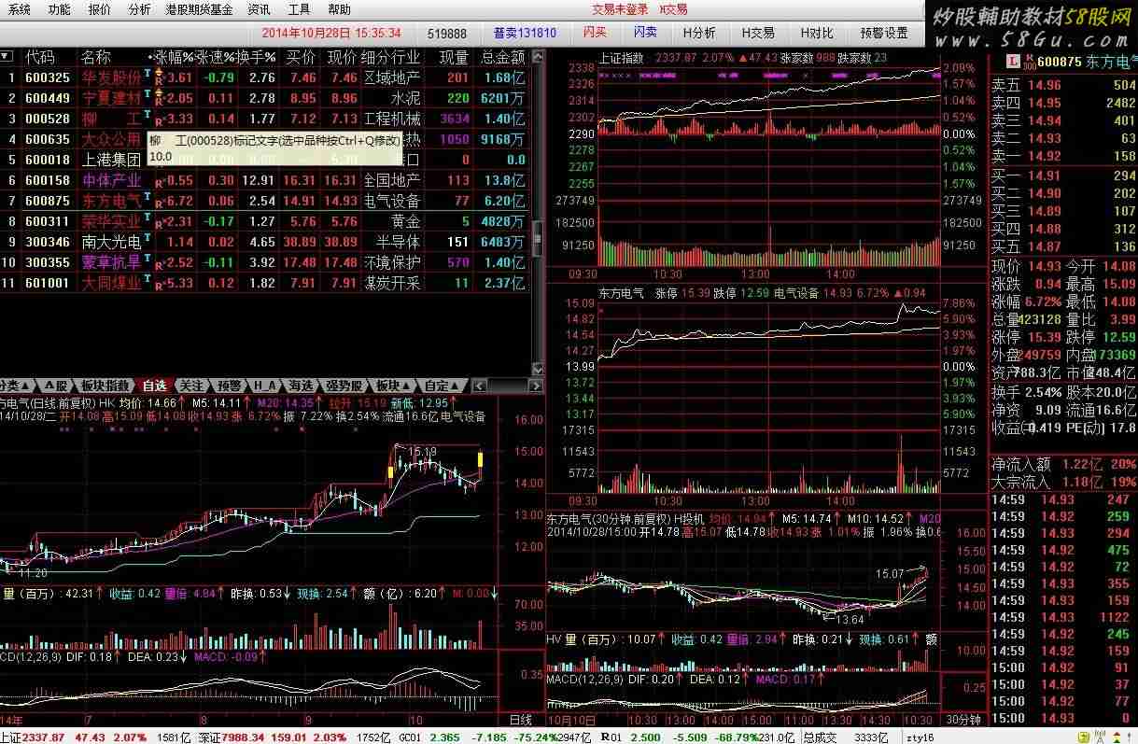Open the H分析 toolbar button
This screenshot has width=1138, height=744.
tap(698, 33)
